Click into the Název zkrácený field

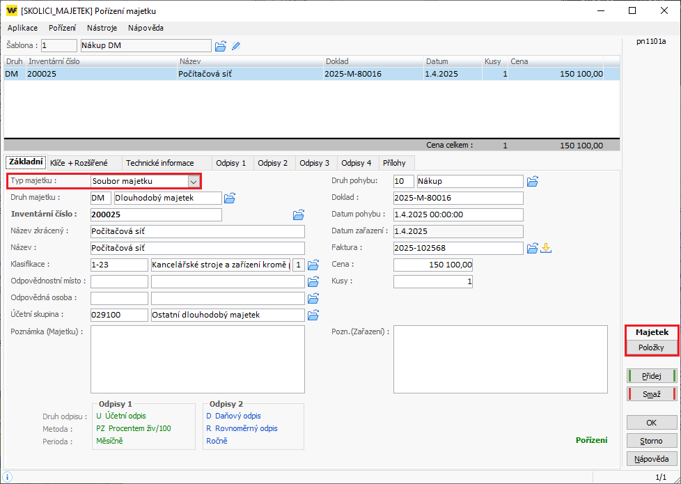coord(198,232)
